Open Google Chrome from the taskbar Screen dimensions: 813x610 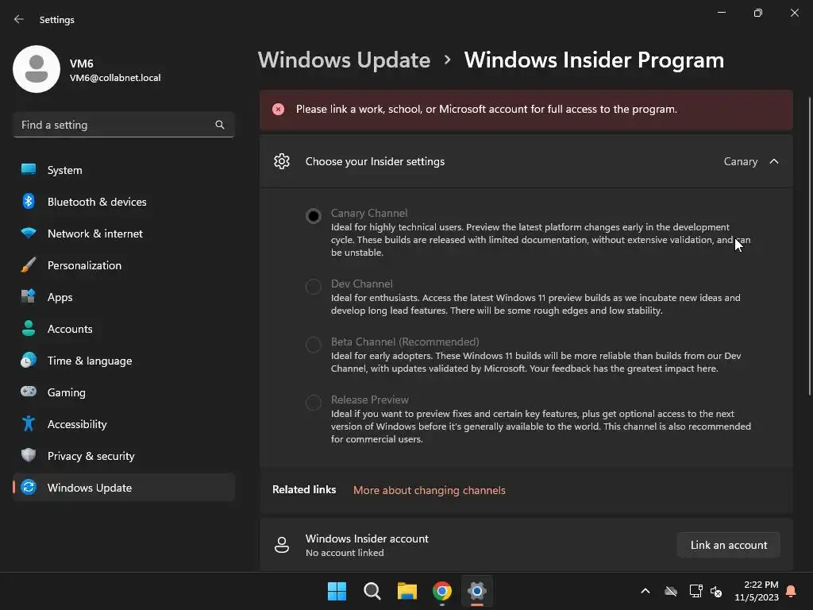(442, 591)
